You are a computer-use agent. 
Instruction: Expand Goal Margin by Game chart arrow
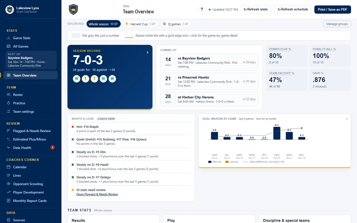point(347,119)
